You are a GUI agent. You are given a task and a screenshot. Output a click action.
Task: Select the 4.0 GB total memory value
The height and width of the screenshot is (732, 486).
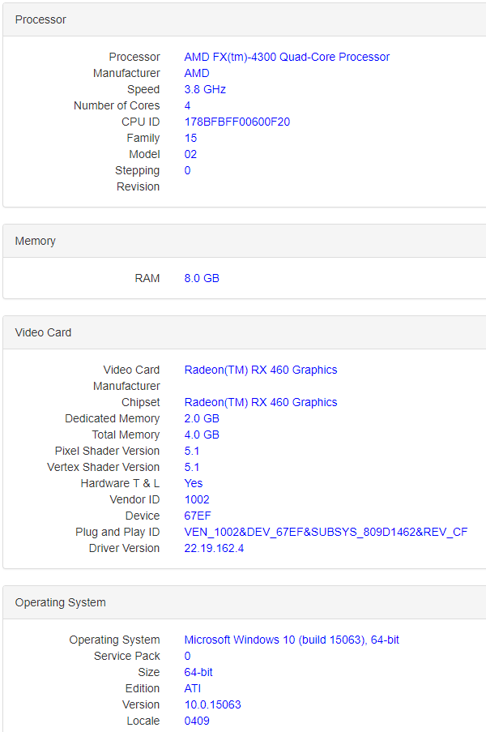tap(202, 434)
